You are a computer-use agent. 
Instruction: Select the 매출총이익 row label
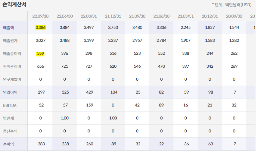(12, 53)
